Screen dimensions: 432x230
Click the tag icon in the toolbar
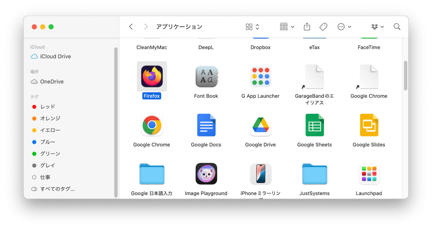[x=323, y=26]
